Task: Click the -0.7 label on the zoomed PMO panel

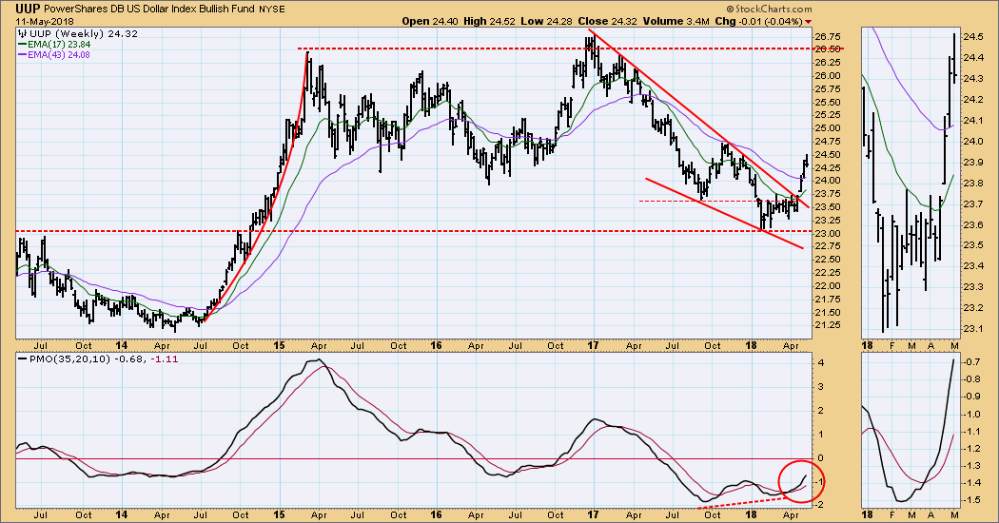Action: (x=973, y=362)
